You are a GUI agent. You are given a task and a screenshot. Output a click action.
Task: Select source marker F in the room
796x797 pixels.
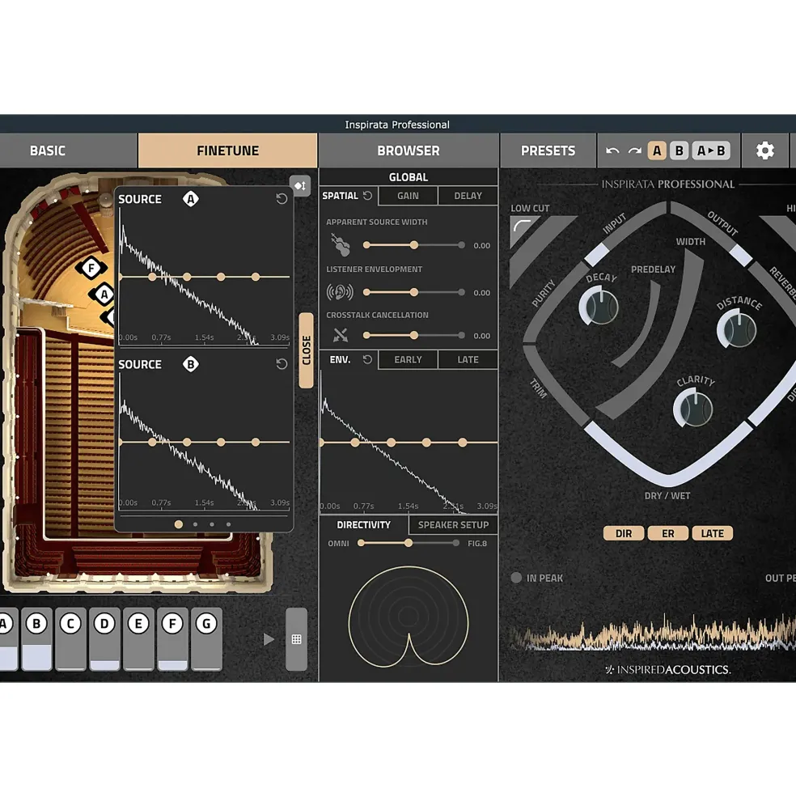click(x=91, y=268)
